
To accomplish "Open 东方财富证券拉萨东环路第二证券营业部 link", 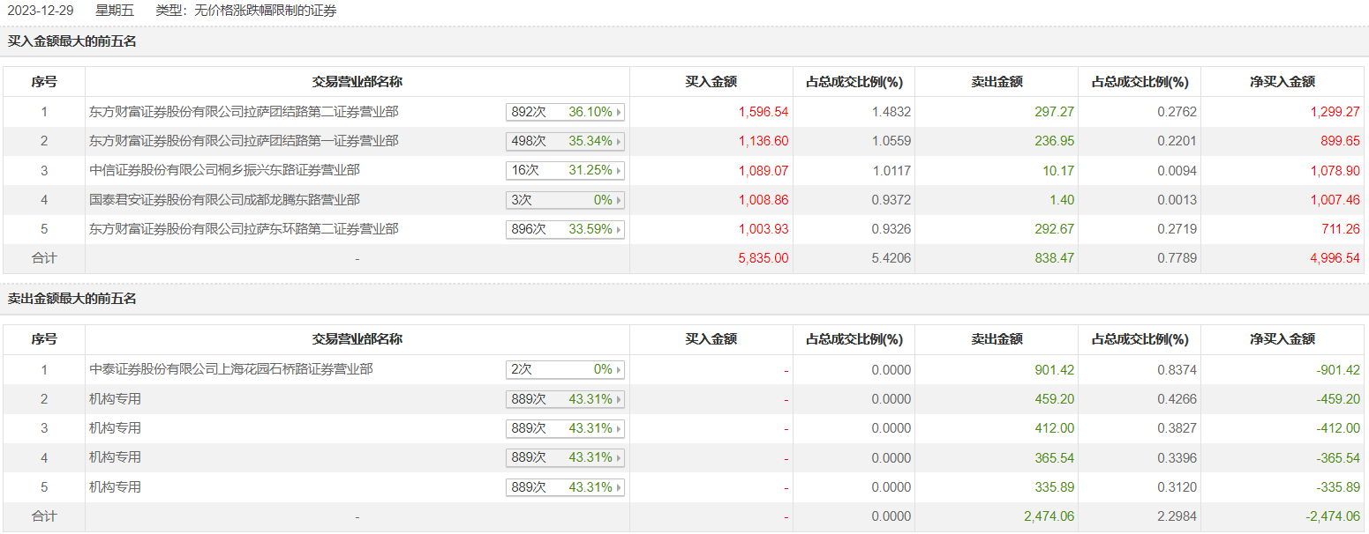I will click(244, 229).
